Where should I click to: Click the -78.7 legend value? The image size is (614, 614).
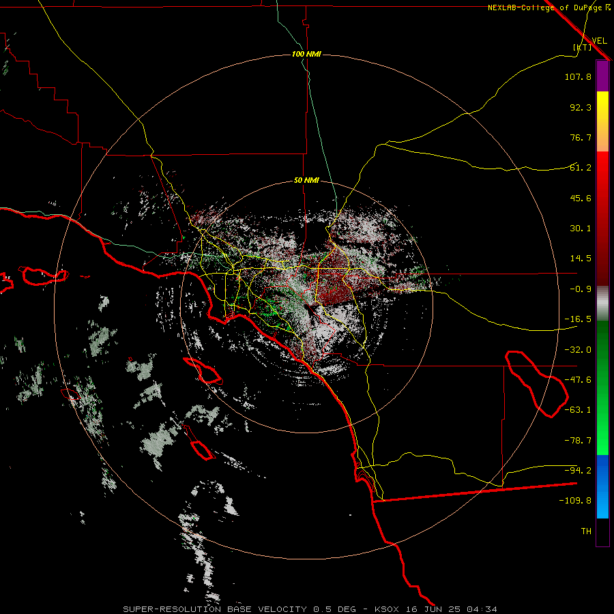[x=578, y=441]
